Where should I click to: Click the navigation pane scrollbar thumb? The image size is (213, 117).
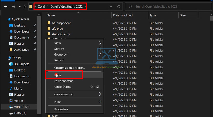coord(39,65)
